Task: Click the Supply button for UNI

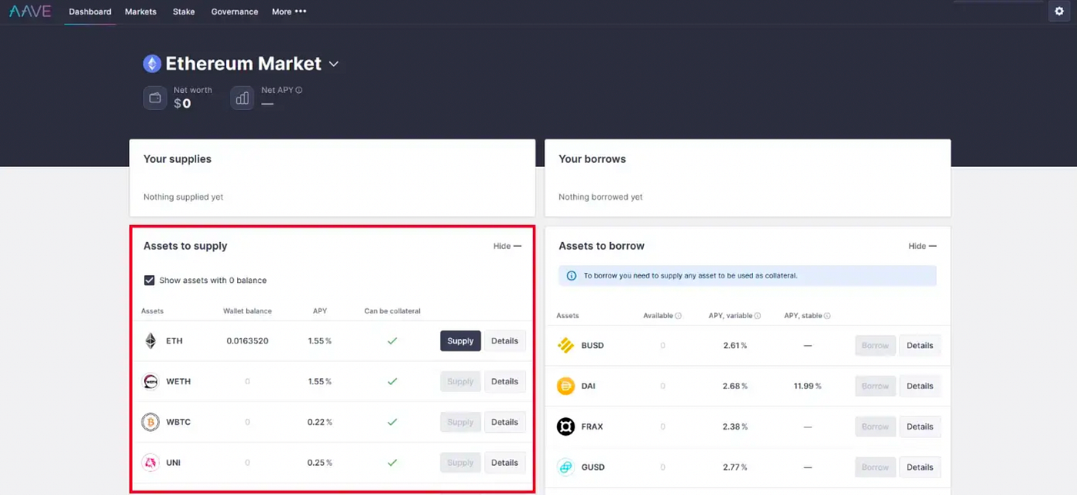Action: [x=460, y=463]
